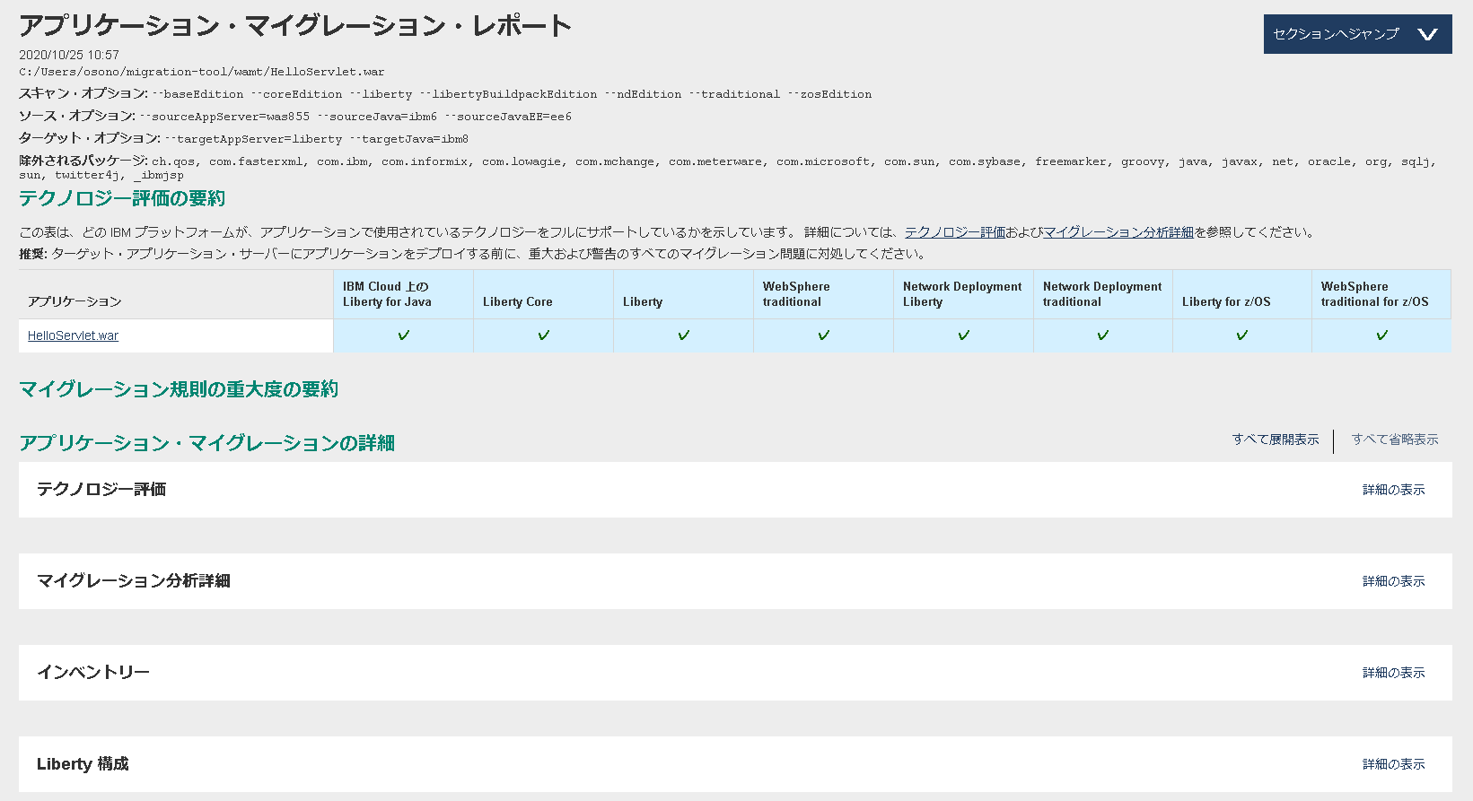1473x801 pixels.
Task: Click checkmark under Liberty for z/OS column
Action: point(1242,335)
